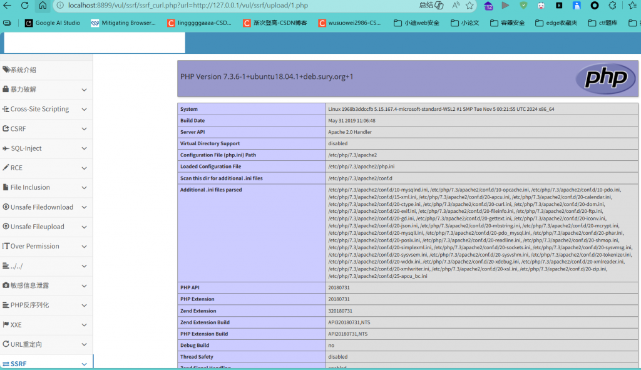641x370 pixels.
Task: Go back using the back arrow
Action: pos(7,6)
